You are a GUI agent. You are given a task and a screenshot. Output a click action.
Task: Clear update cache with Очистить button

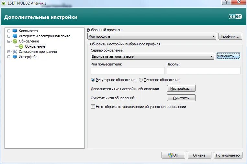181,98
